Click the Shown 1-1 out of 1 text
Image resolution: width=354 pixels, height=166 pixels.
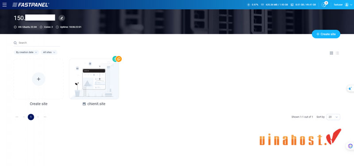coord(302,117)
